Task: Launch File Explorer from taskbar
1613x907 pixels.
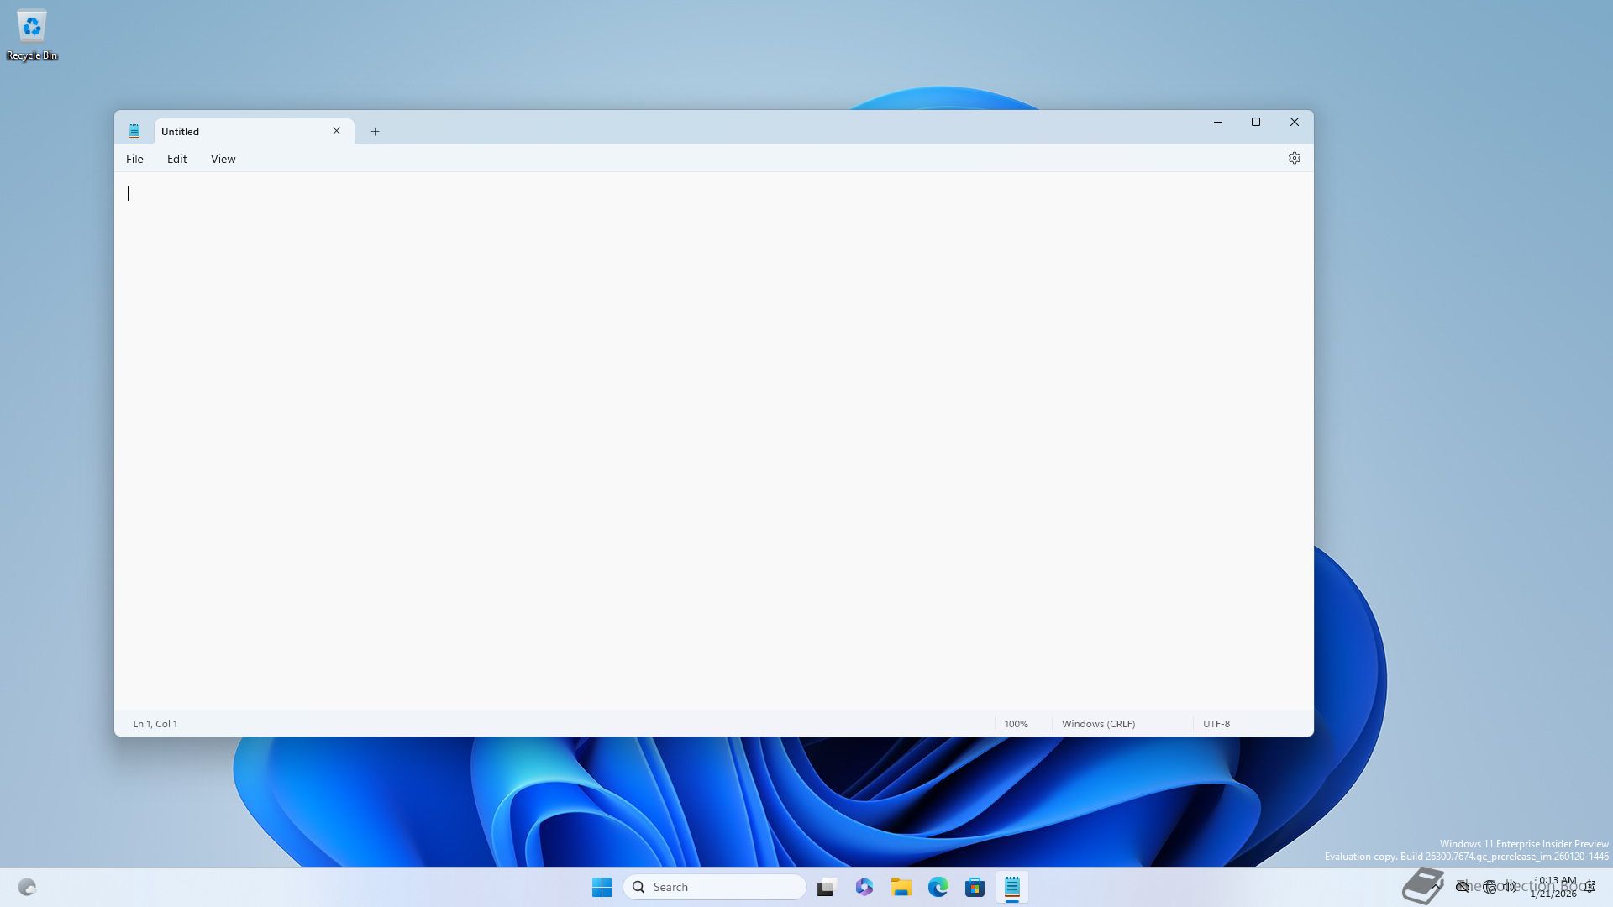Action: tap(901, 887)
